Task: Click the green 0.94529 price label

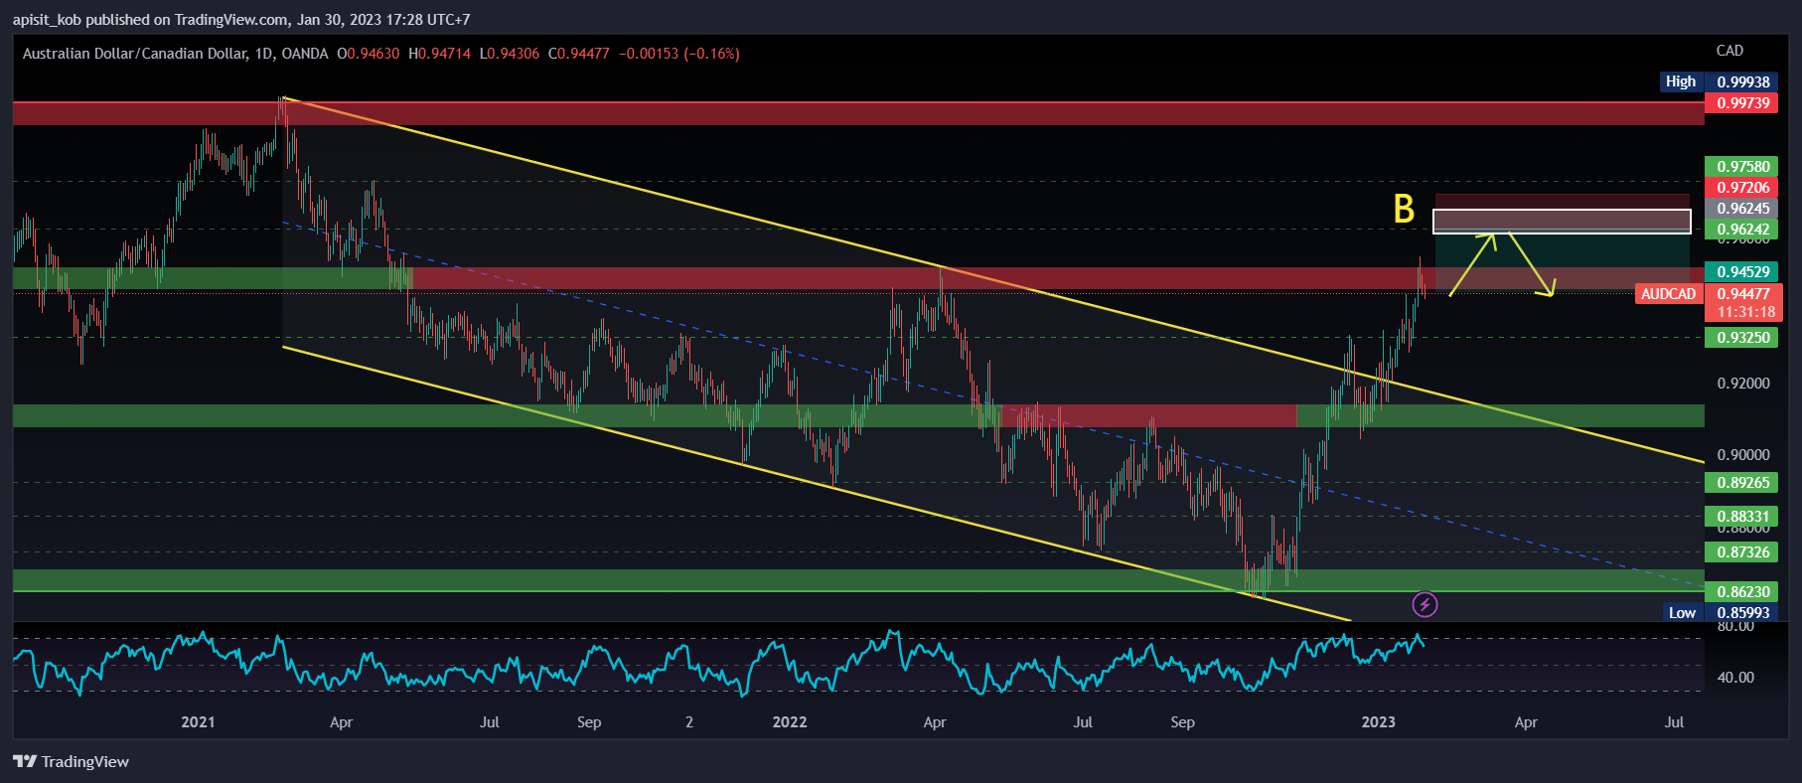Action: click(x=1743, y=271)
